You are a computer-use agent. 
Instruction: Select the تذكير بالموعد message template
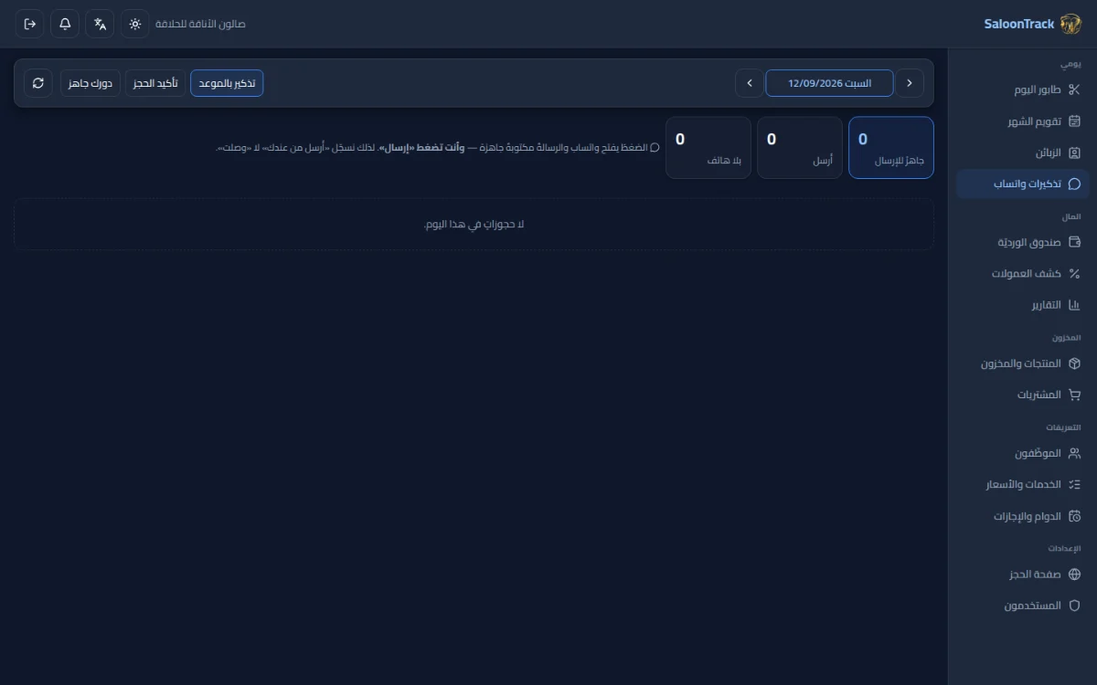pyautogui.click(x=227, y=83)
